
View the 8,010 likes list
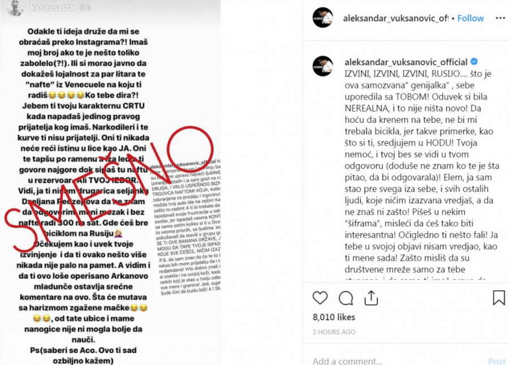tap(334, 317)
